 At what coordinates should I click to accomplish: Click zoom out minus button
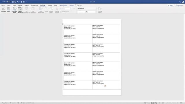click(166, 103)
